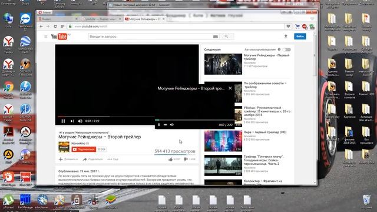Click autoplay info icon
This screenshot has width=377, height=212.
pyautogui.click(x=279, y=49)
